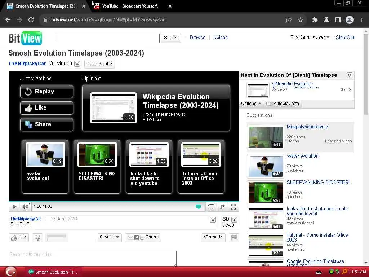Open Tutorial Como instalar Office 2003 end card
Image resolution: width=369 pixels, height=277 pixels.
click(201, 167)
